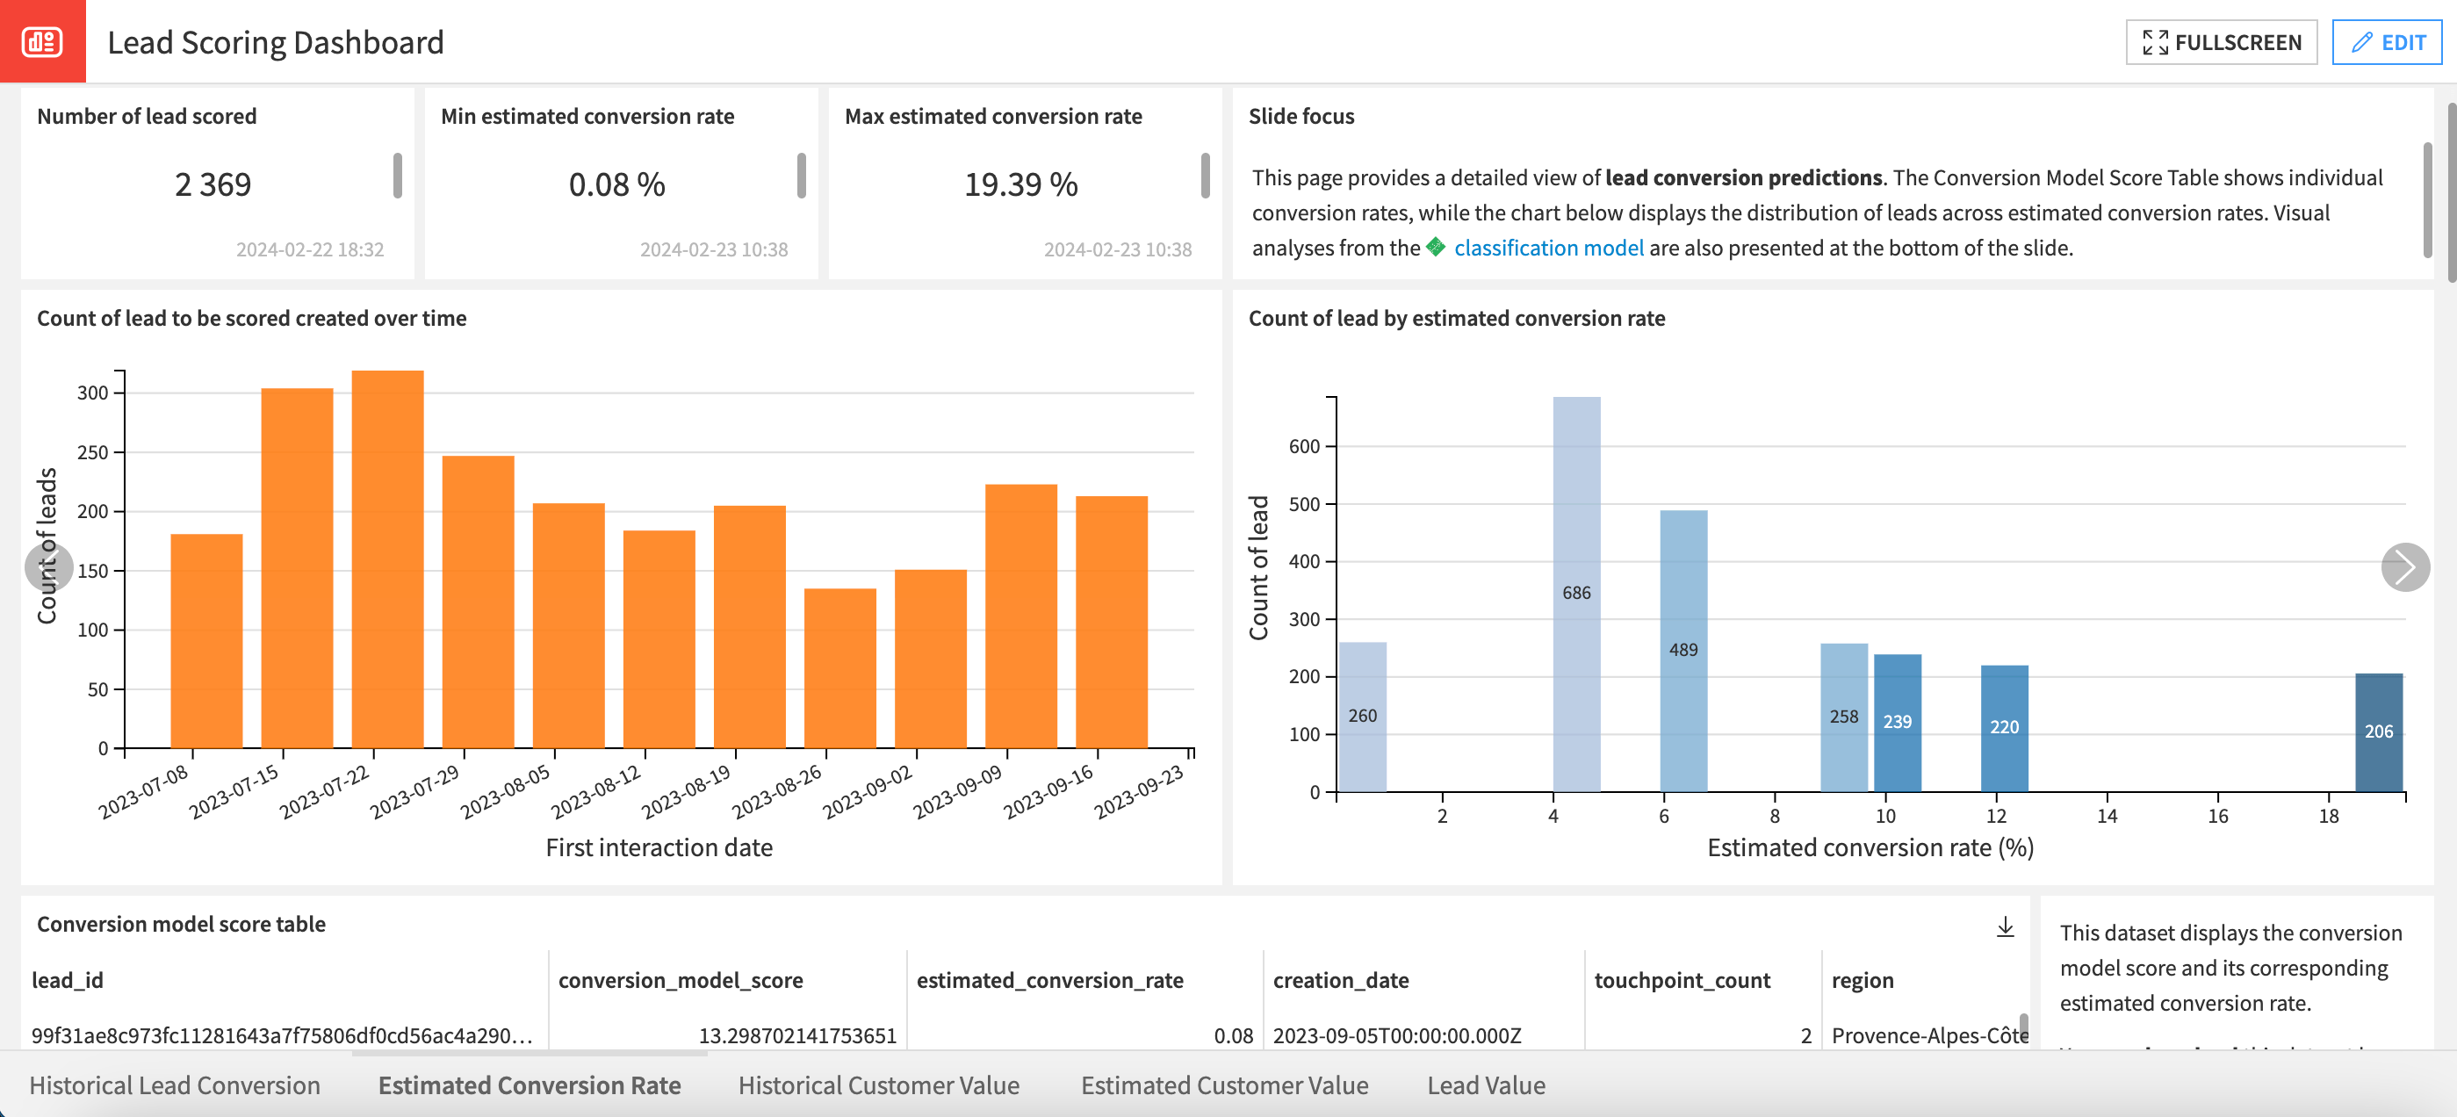Click the main page vertical scrollbar

tap(2451, 192)
